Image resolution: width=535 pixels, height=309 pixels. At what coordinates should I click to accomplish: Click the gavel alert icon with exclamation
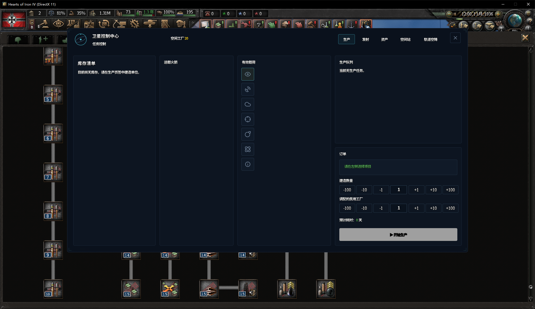[312, 24]
